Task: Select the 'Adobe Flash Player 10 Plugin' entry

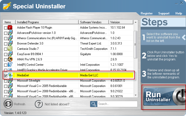Action: pyautogui.click(x=35, y=28)
